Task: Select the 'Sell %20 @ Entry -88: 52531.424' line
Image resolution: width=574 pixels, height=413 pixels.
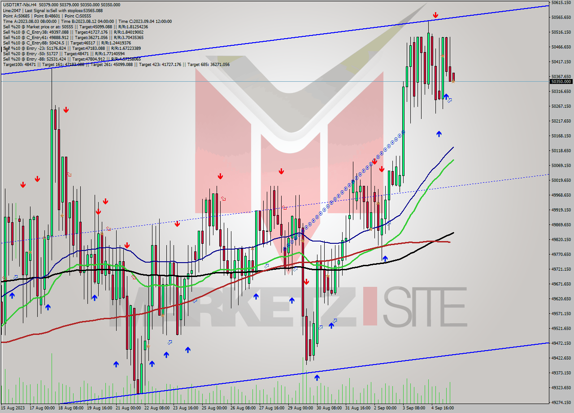Action: coord(72,59)
